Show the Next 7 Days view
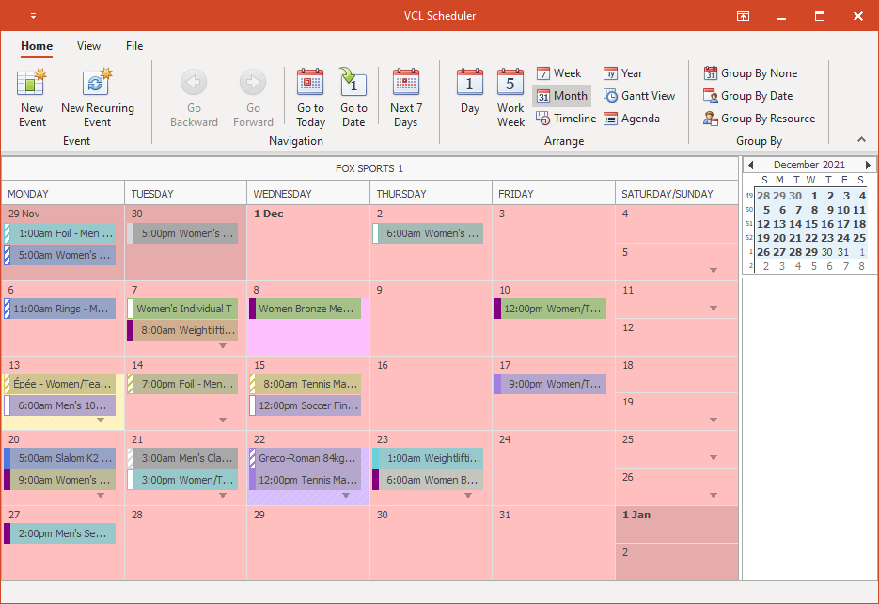This screenshot has width=879, height=604. tap(406, 94)
